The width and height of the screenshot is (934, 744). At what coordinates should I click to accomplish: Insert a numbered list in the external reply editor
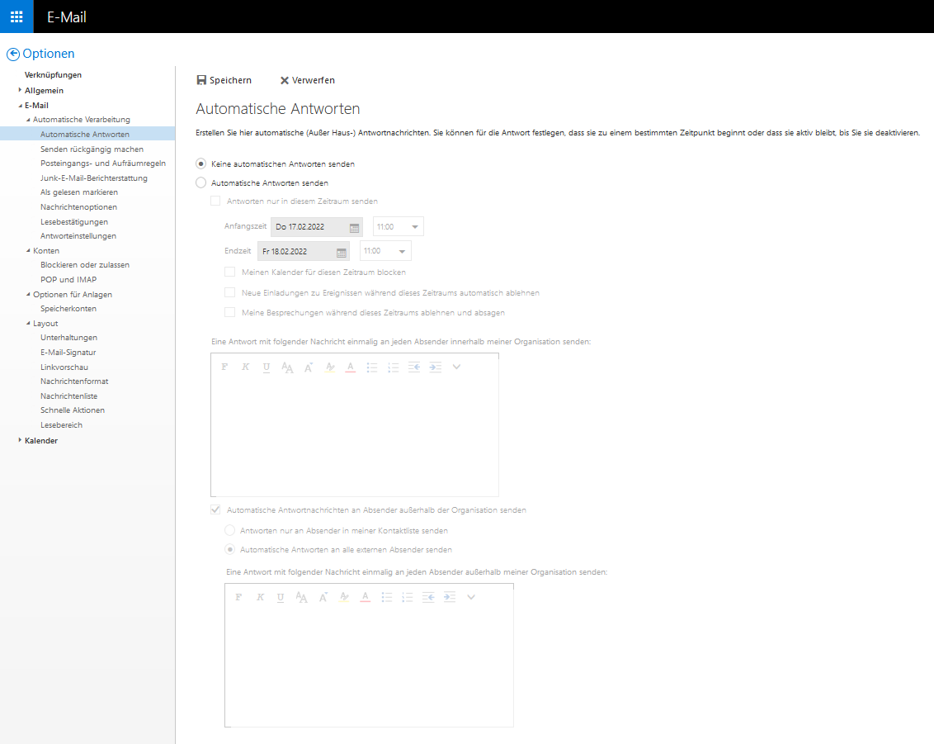point(407,596)
